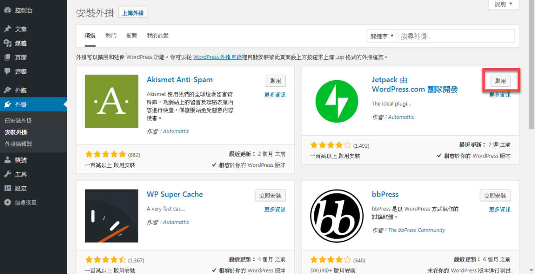The height and width of the screenshot is (274, 535).
Task: Click the Akismet five-star rating
Action: tap(106, 155)
